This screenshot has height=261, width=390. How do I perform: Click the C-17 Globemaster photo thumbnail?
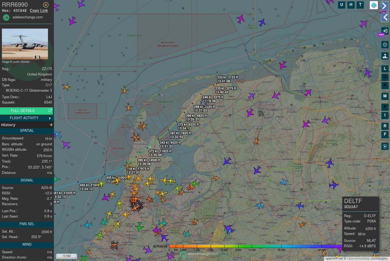click(25, 44)
